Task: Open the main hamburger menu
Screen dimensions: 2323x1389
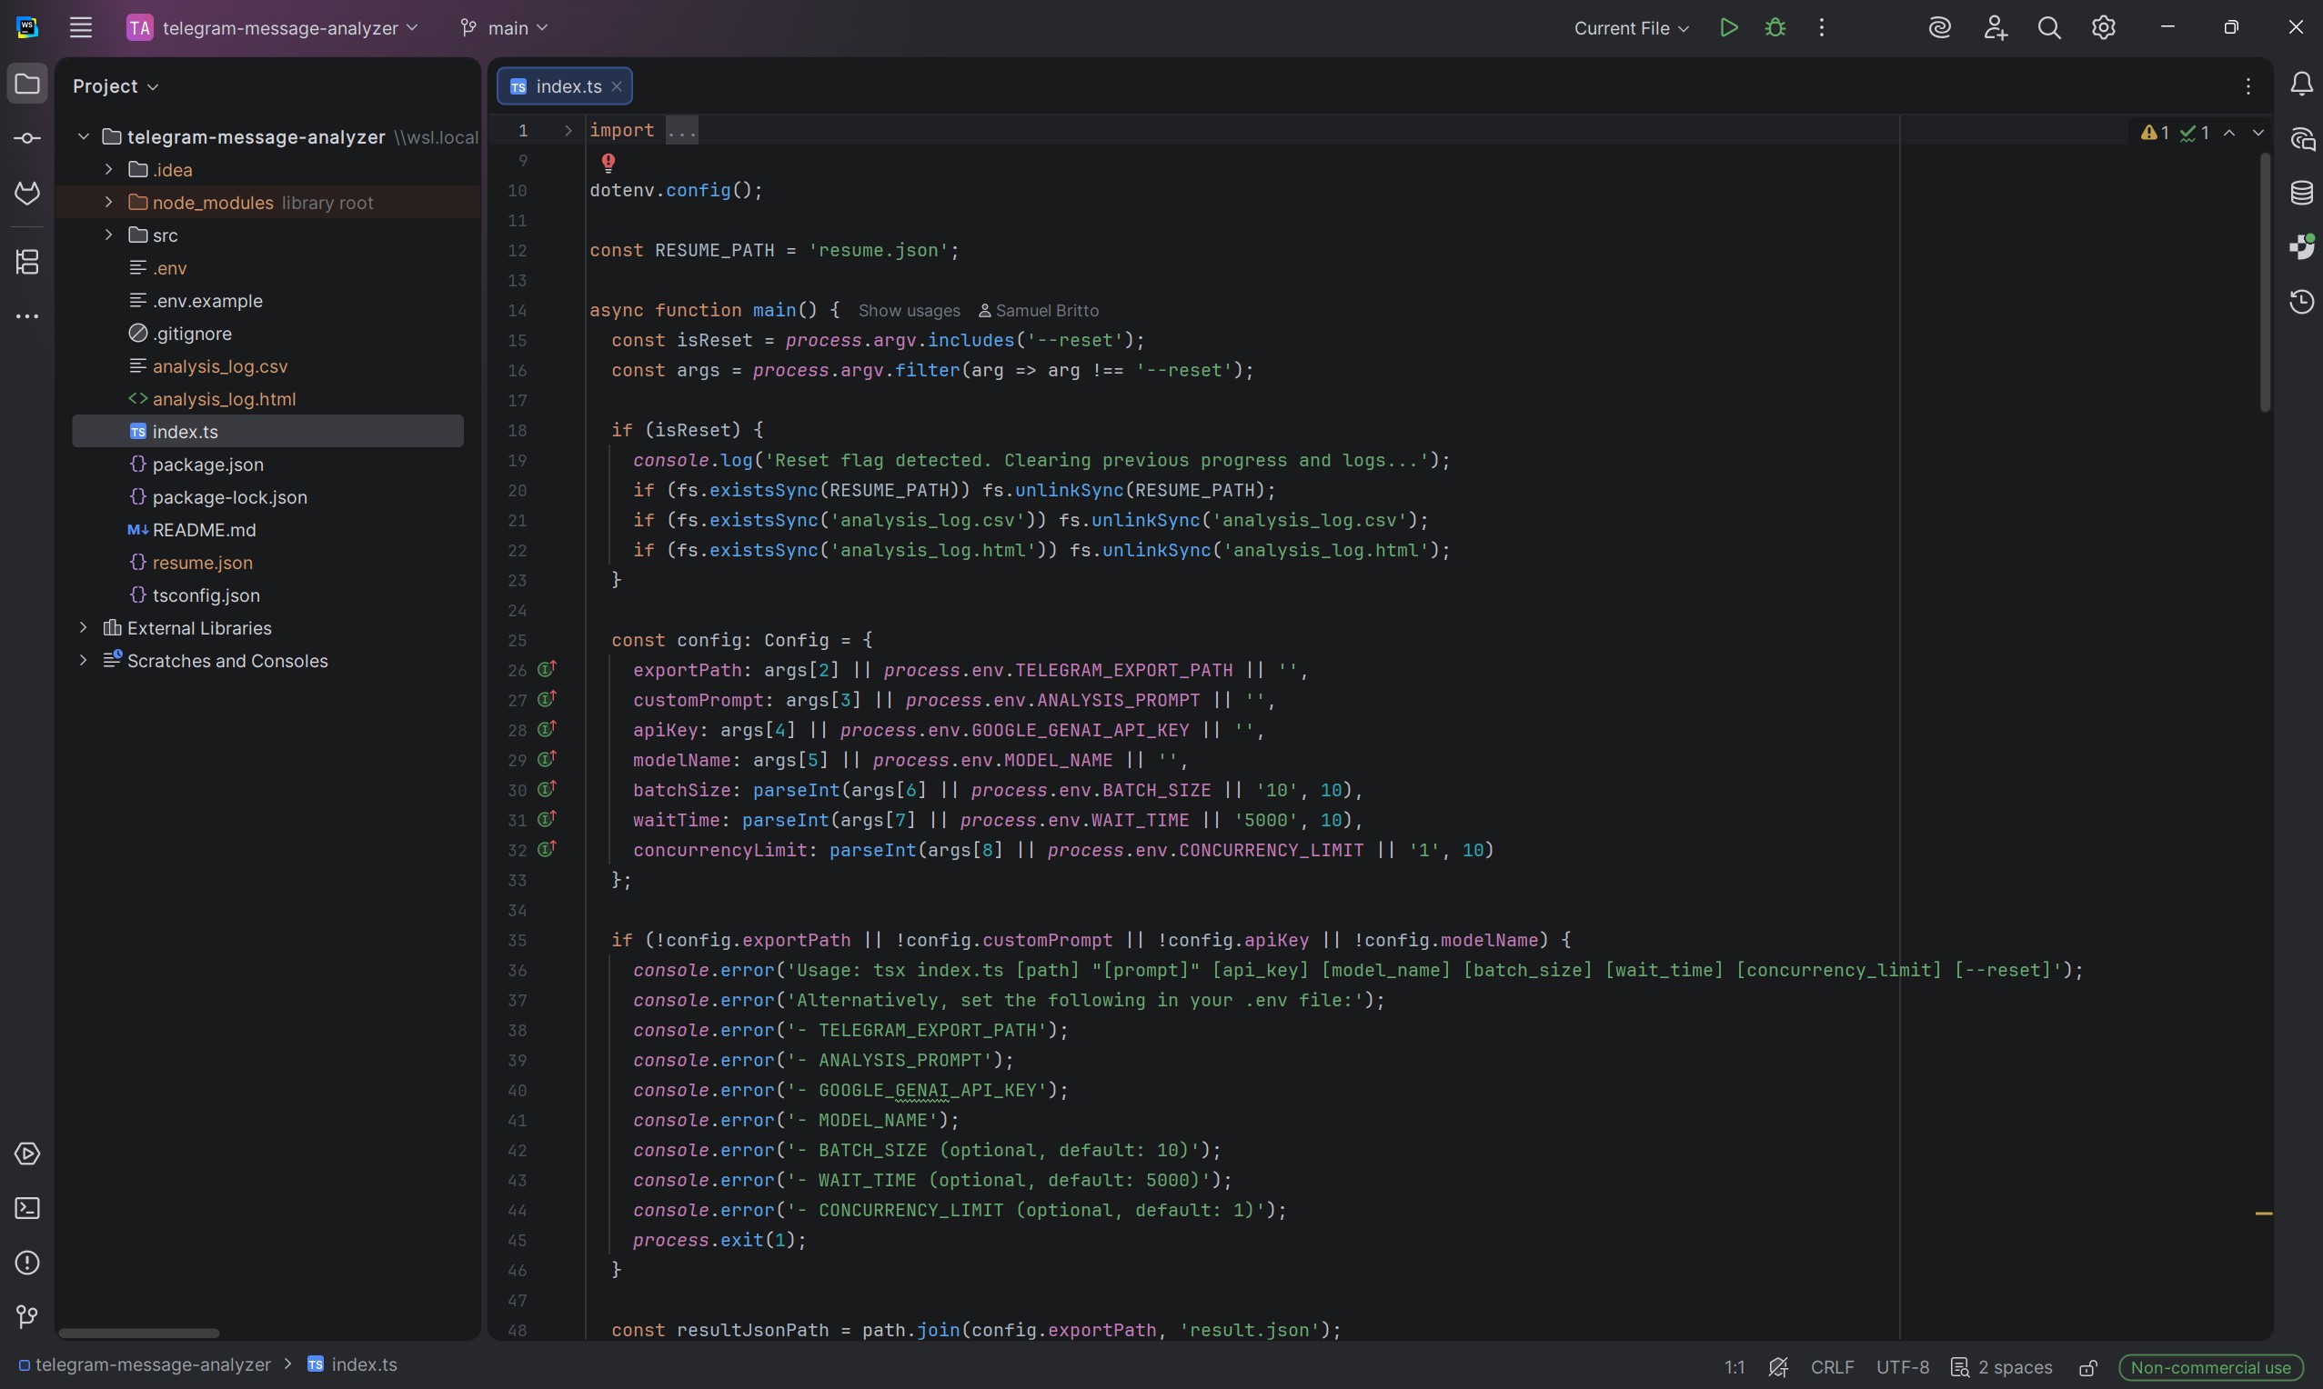Action: [x=81, y=28]
